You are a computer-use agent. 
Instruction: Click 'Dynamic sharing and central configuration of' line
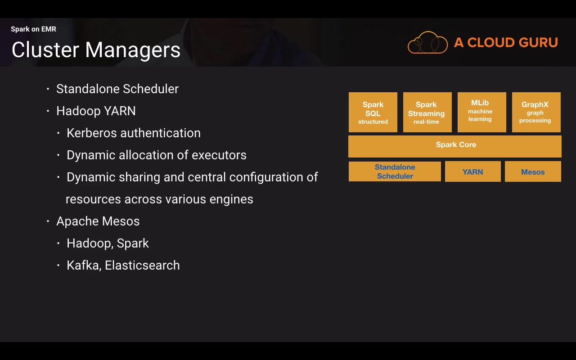[x=192, y=177]
